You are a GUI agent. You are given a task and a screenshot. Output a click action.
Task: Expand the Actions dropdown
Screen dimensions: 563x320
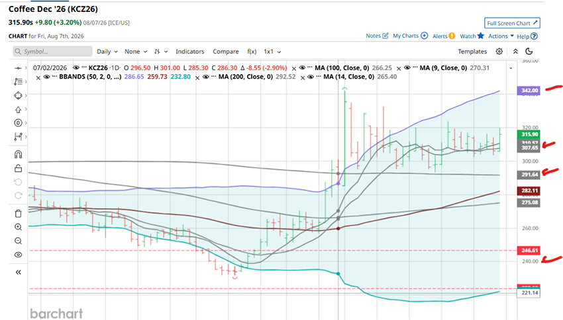501,36
